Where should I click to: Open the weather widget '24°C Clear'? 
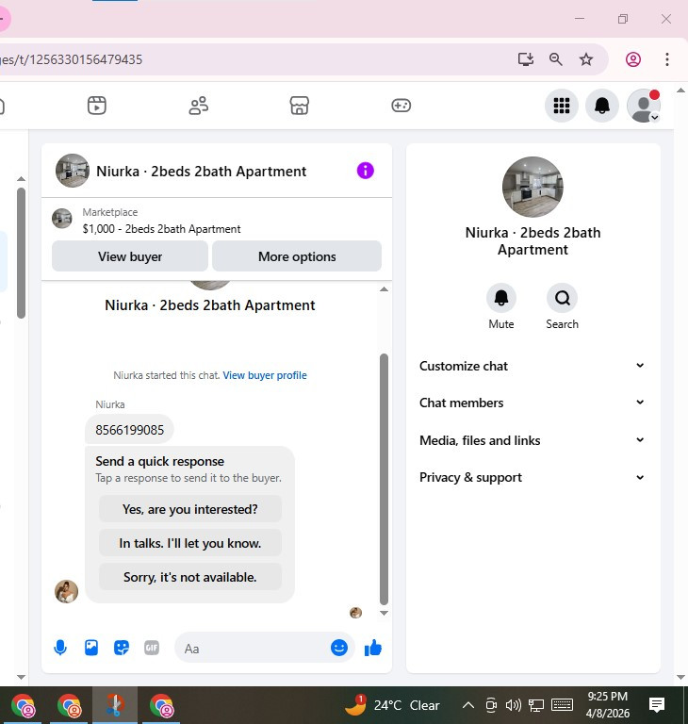point(392,705)
